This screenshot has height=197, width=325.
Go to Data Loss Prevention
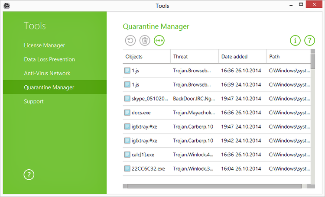tap(49, 59)
